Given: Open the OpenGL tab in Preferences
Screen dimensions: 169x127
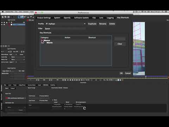Looking at the screenshot, I should click(x=67, y=18).
